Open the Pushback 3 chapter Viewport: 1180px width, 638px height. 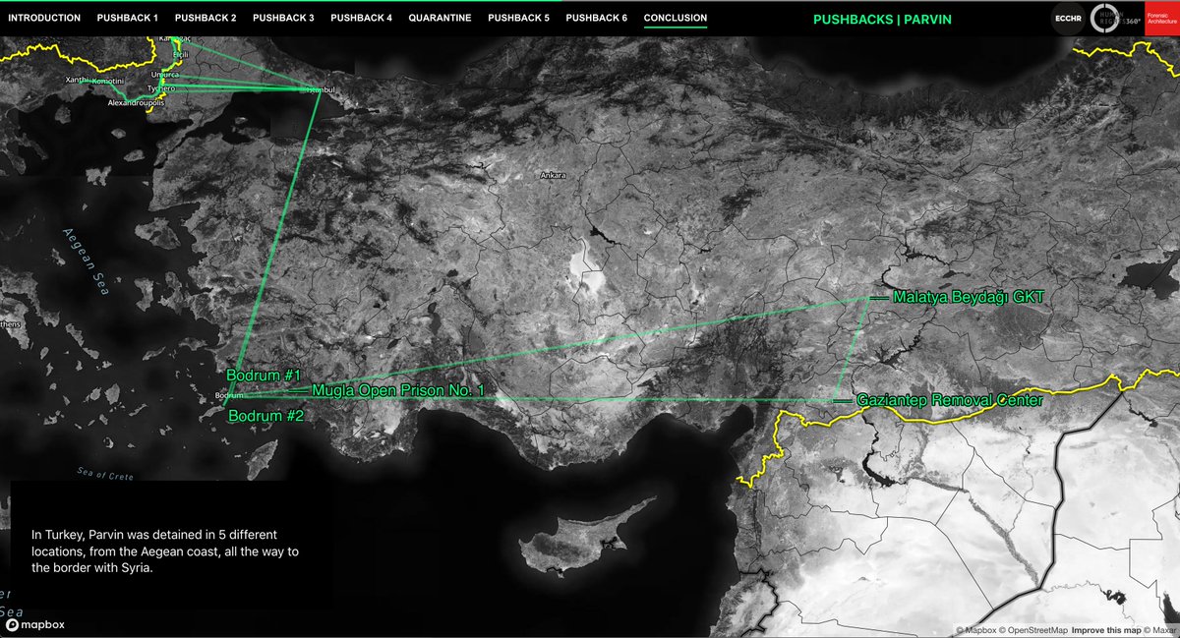tap(283, 18)
